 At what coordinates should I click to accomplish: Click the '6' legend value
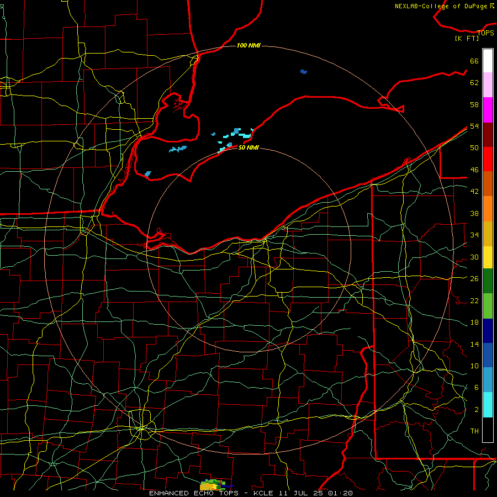(476, 387)
